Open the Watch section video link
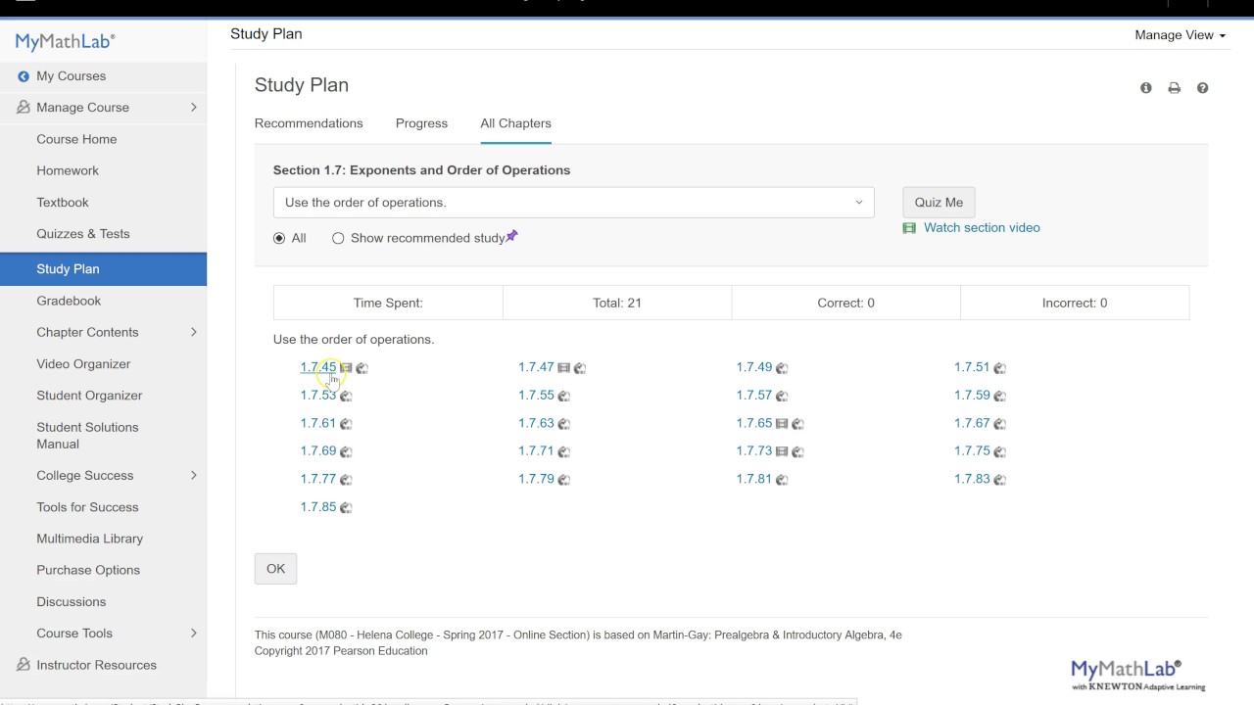The image size is (1254, 705). [981, 228]
